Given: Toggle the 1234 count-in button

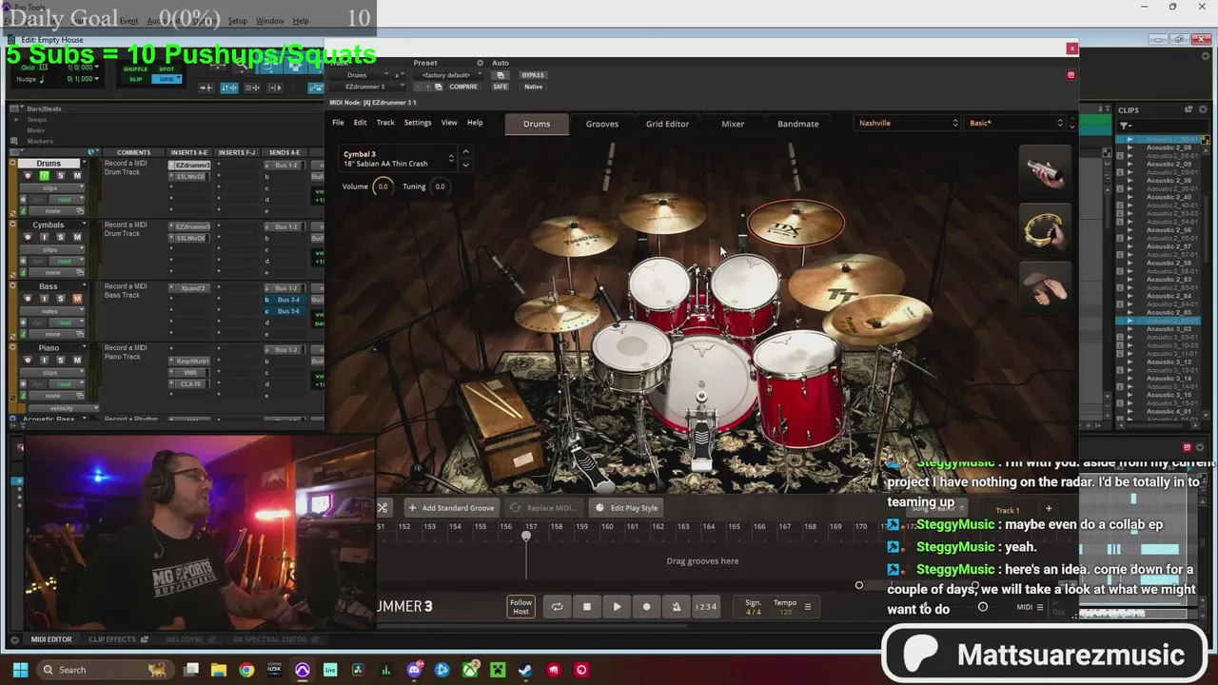Looking at the screenshot, I should coord(706,607).
